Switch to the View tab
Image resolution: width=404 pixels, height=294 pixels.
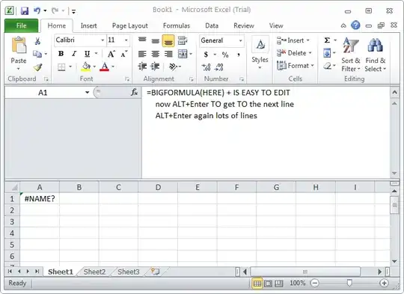click(276, 25)
